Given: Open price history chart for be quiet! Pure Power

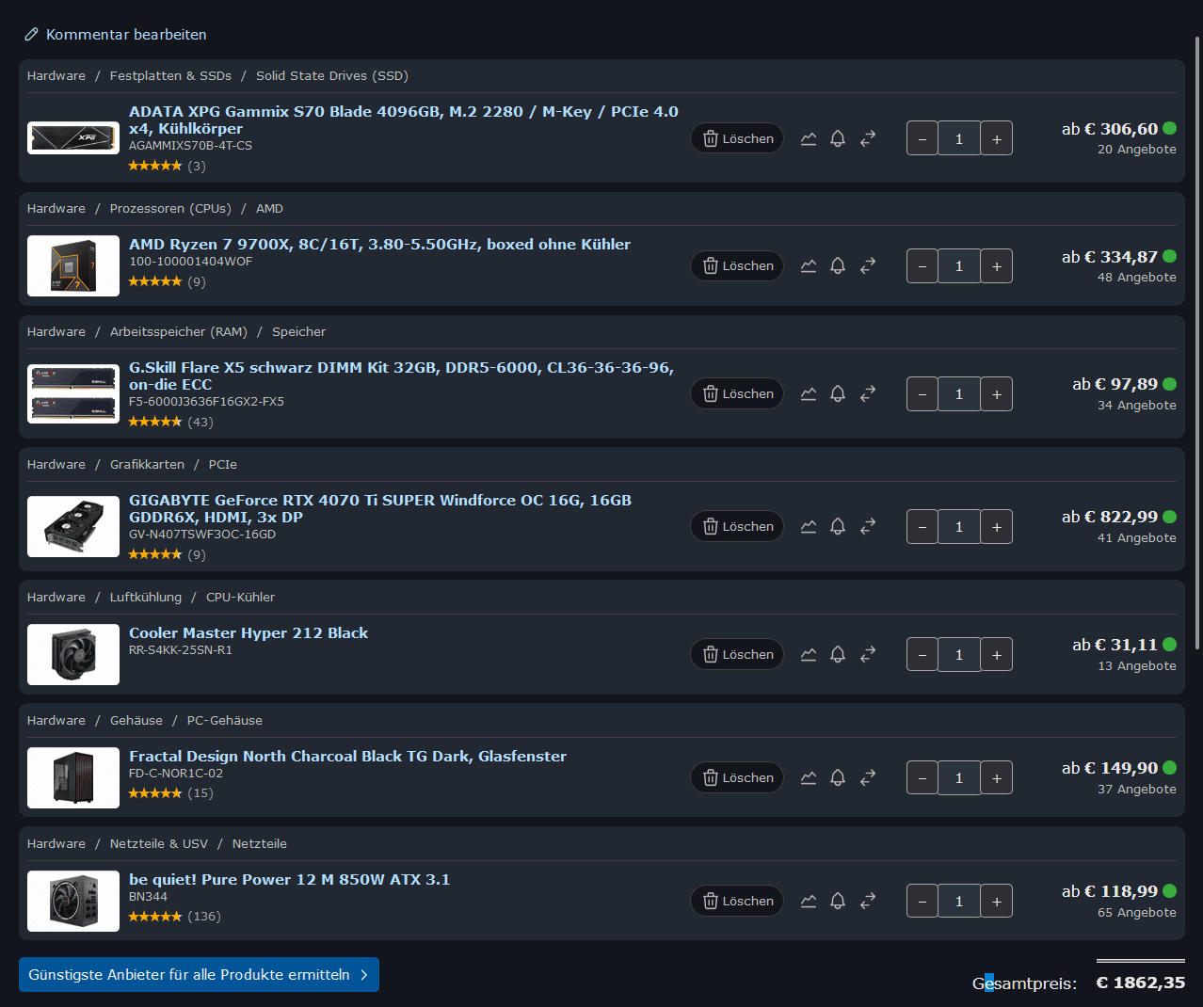Looking at the screenshot, I should pos(809,901).
